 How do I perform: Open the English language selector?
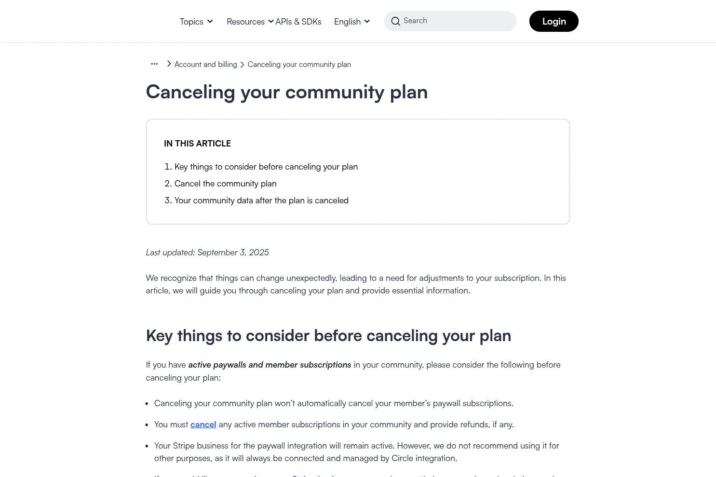point(352,21)
